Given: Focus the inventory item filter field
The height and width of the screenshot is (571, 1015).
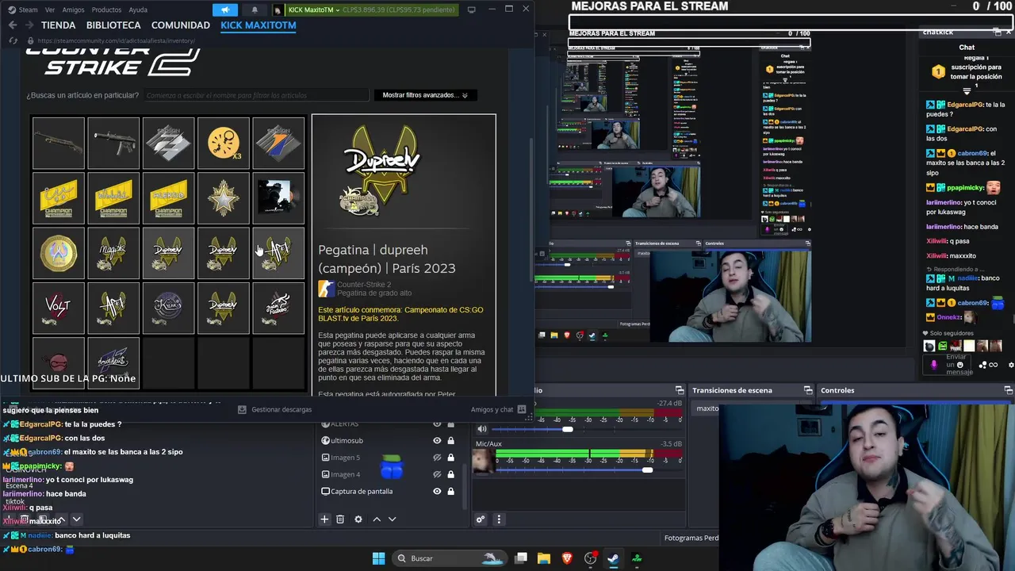Looking at the screenshot, I should [256, 95].
